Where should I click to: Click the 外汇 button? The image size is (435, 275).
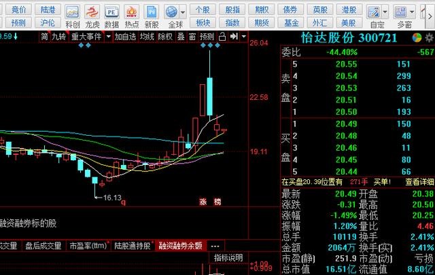coord(320,22)
